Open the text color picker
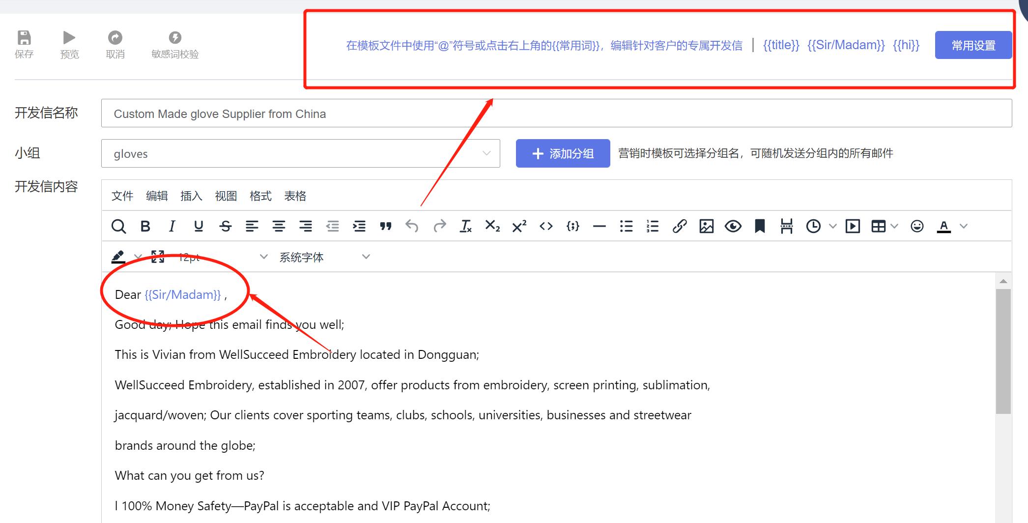 [x=944, y=226]
